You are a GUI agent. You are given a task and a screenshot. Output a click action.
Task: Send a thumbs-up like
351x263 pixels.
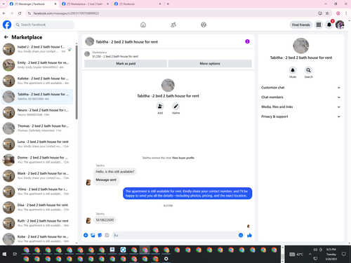tap(249, 235)
